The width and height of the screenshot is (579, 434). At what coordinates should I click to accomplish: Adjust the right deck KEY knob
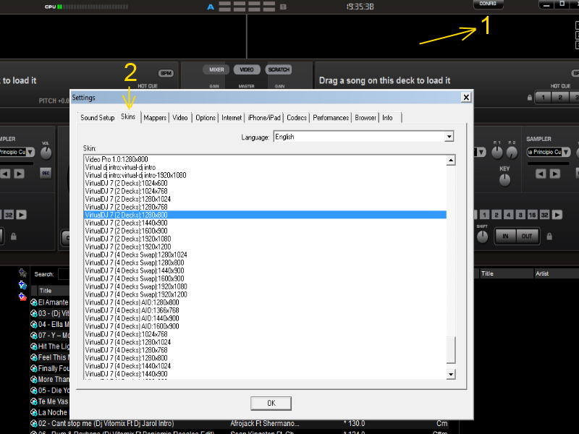click(504, 180)
